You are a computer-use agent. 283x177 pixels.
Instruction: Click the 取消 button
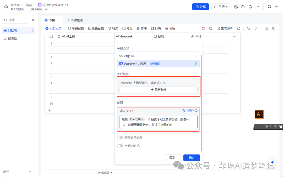pyautogui.click(x=172, y=158)
